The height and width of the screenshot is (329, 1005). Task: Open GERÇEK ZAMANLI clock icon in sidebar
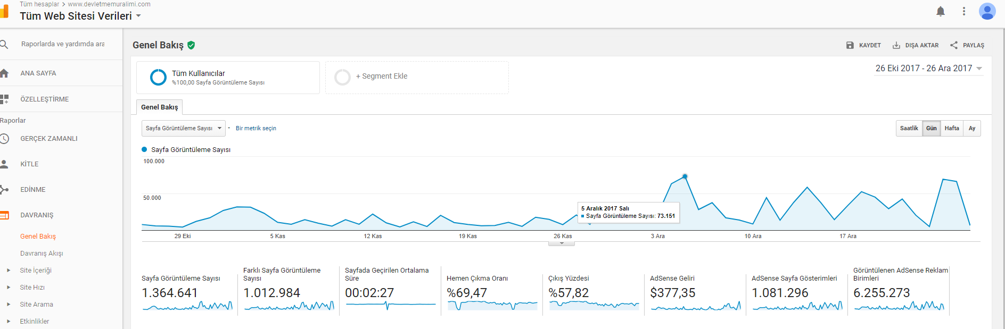click(4, 139)
